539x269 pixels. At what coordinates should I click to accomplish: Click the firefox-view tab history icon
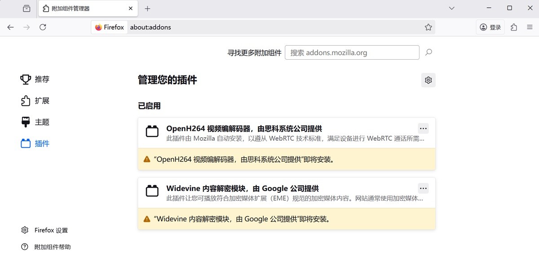point(26,8)
